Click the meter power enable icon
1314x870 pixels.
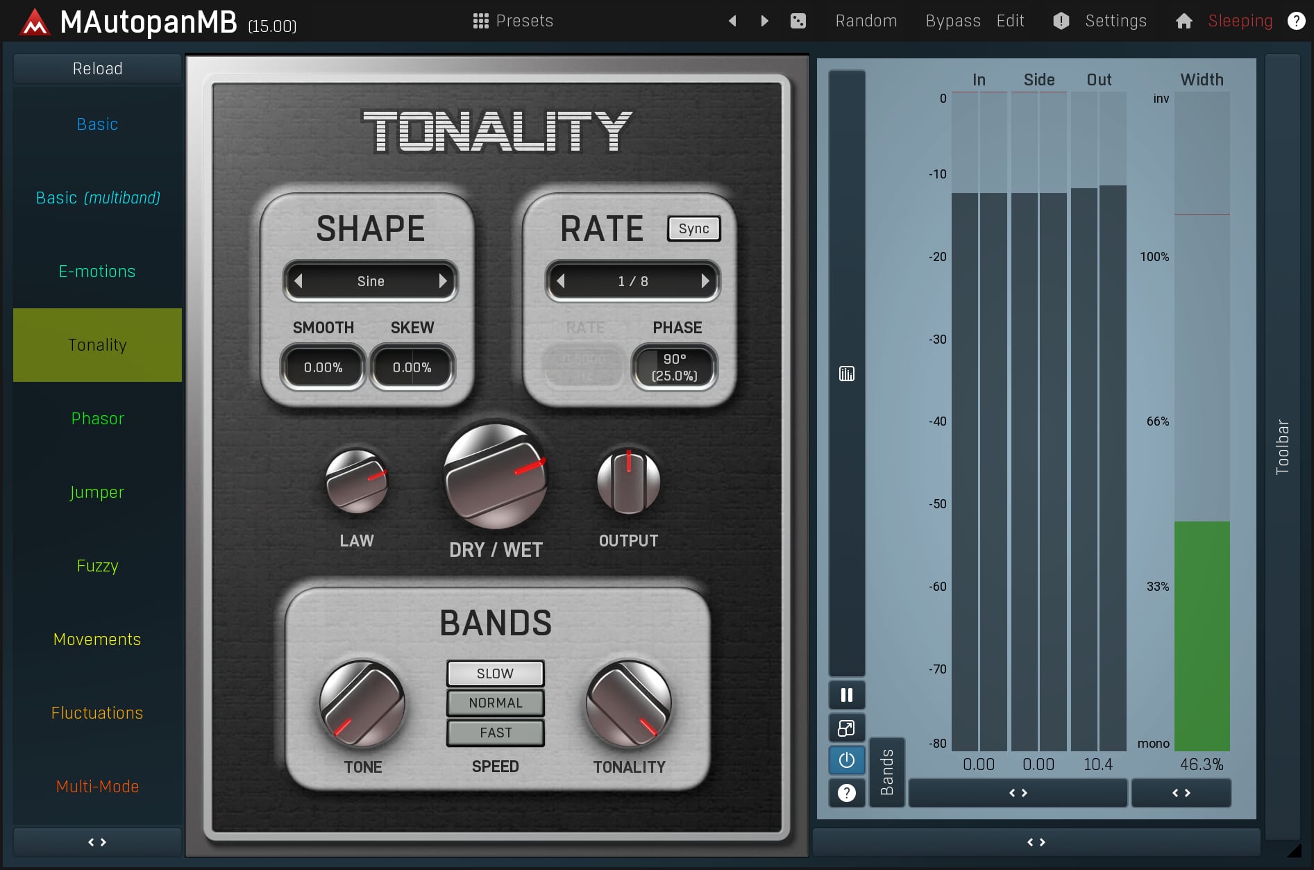(x=846, y=760)
